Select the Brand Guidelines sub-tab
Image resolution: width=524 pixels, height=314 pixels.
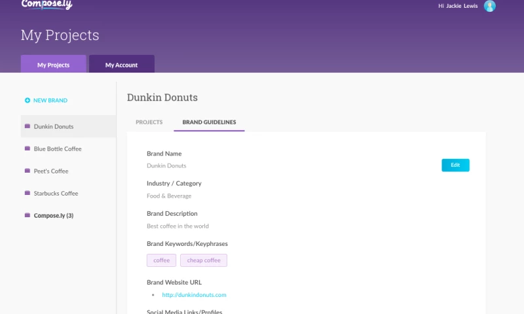coord(209,122)
